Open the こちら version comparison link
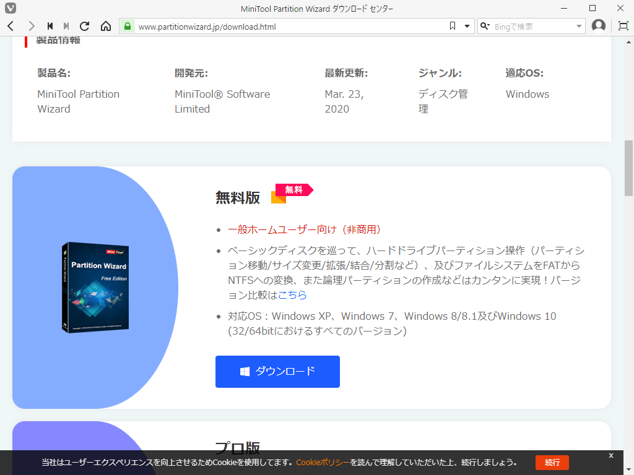634x475 pixels. (292, 295)
